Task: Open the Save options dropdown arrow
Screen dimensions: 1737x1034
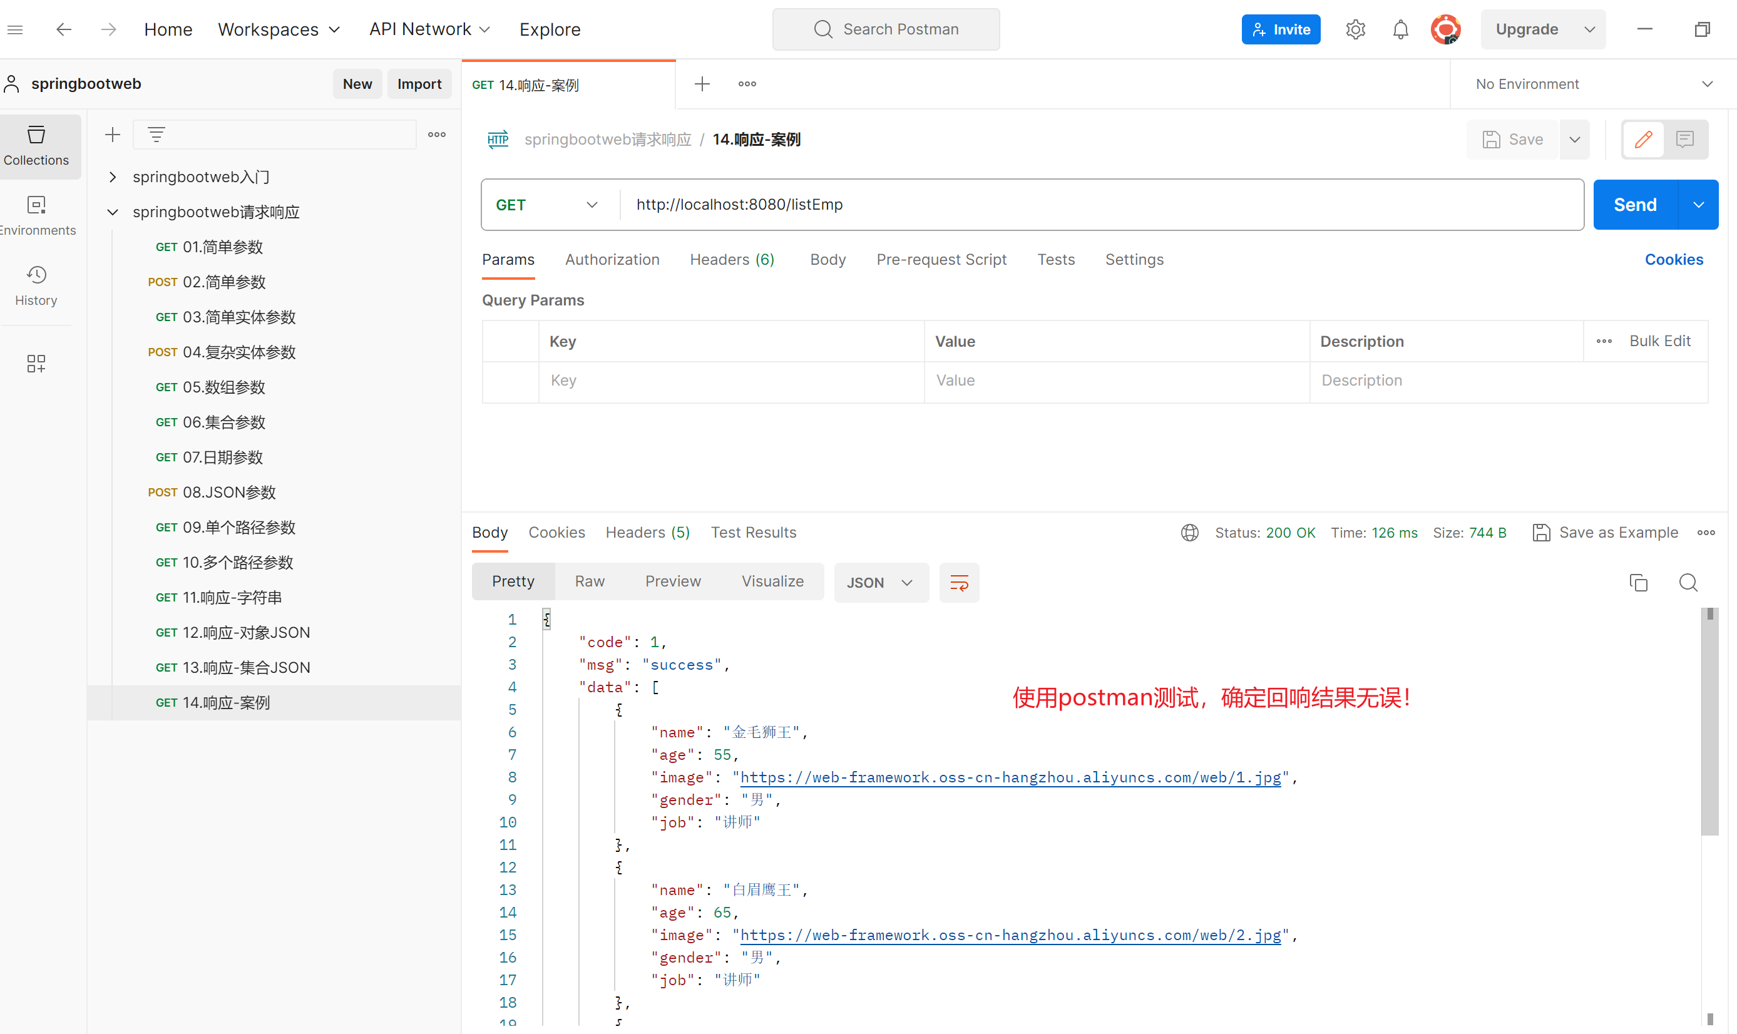Action: coord(1575,140)
